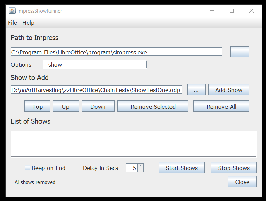Image resolution: width=266 pixels, height=201 pixels.
Task: Increase Delay in Secs with up arrow
Action: point(141,166)
